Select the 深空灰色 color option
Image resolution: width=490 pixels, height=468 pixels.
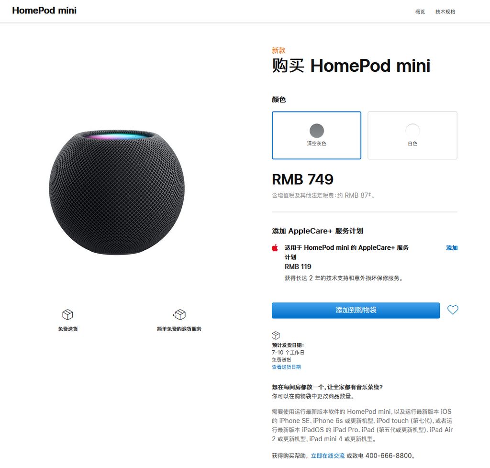(x=317, y=135)
